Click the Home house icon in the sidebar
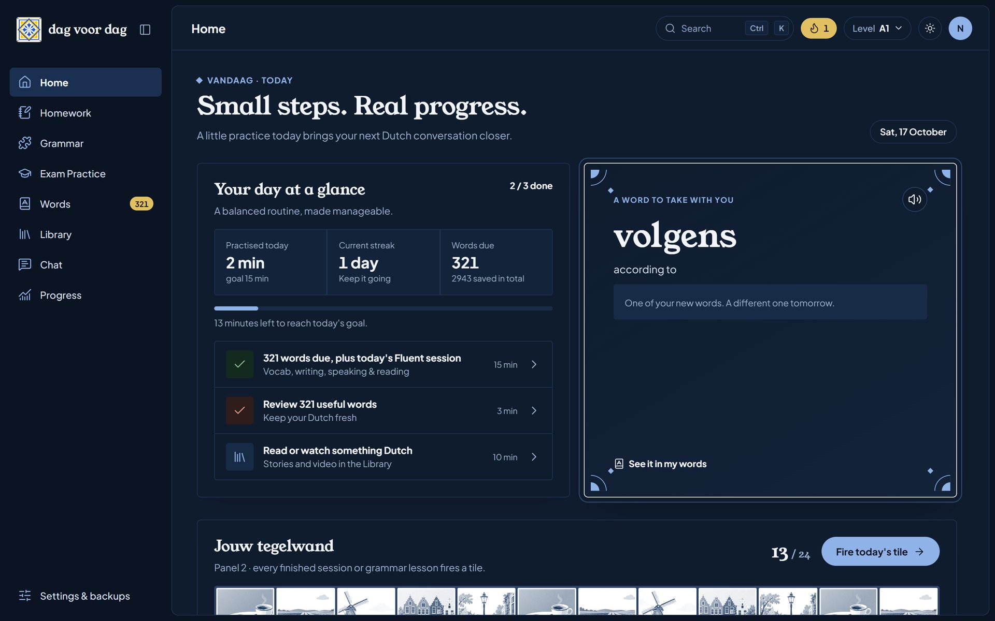995x621 pixels. 25,82
